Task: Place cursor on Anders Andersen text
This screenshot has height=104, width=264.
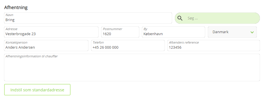Action: pyautogui.click(x=20, y=48)
